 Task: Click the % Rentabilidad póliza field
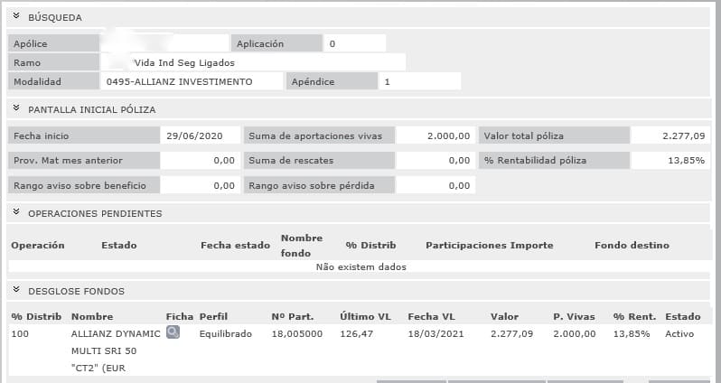pos(669,160)
